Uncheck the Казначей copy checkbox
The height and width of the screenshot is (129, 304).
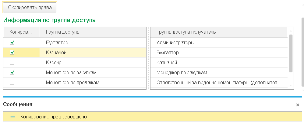pyautogui.click(x=12, y=52)
